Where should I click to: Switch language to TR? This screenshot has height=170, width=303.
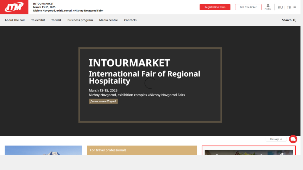point(289,7)
